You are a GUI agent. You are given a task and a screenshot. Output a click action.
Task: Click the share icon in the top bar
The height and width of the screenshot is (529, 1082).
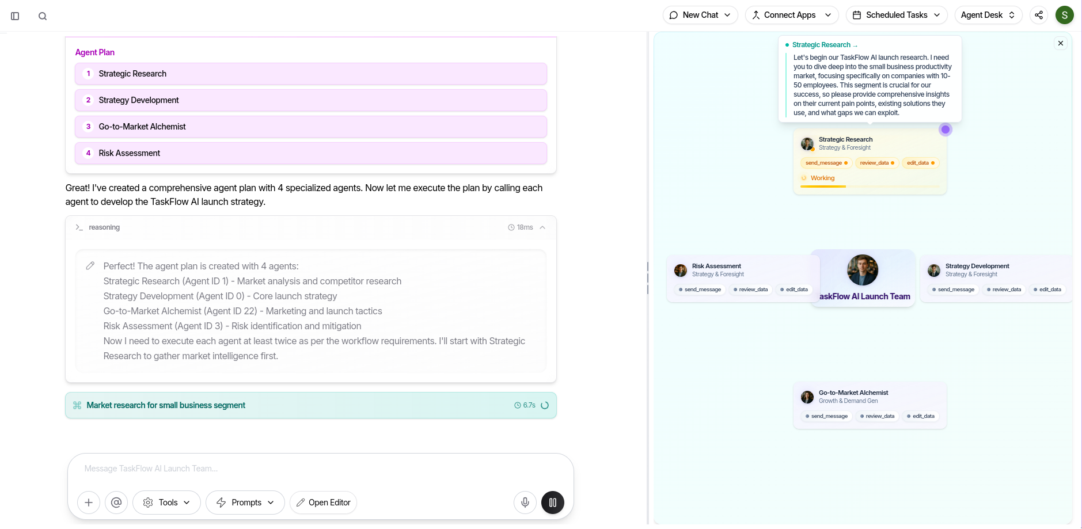(1038, 15)
